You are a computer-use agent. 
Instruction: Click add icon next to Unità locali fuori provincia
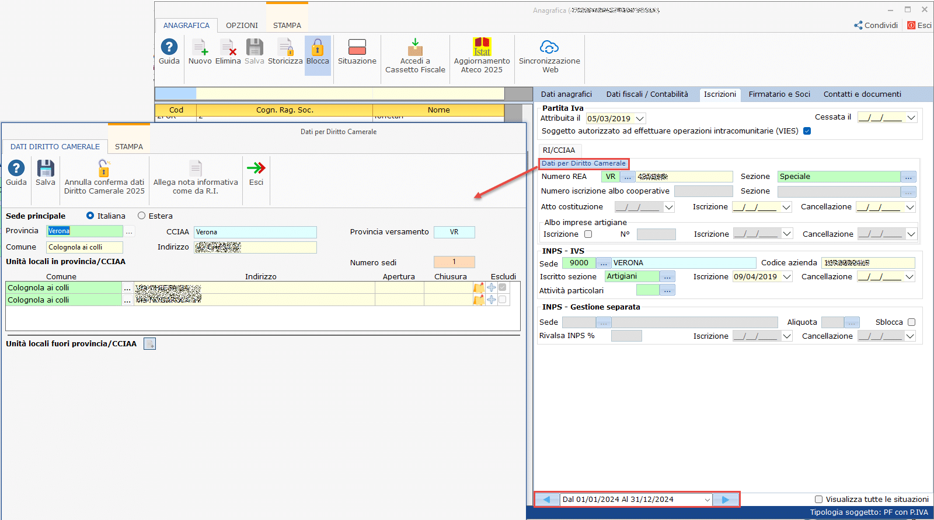click(x=150, y=344)
